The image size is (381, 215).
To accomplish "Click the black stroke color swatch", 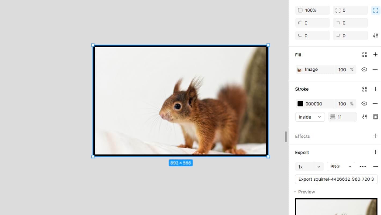I will point(300,104).
